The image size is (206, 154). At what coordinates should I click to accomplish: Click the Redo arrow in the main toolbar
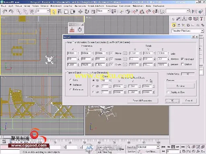point(11,12)
